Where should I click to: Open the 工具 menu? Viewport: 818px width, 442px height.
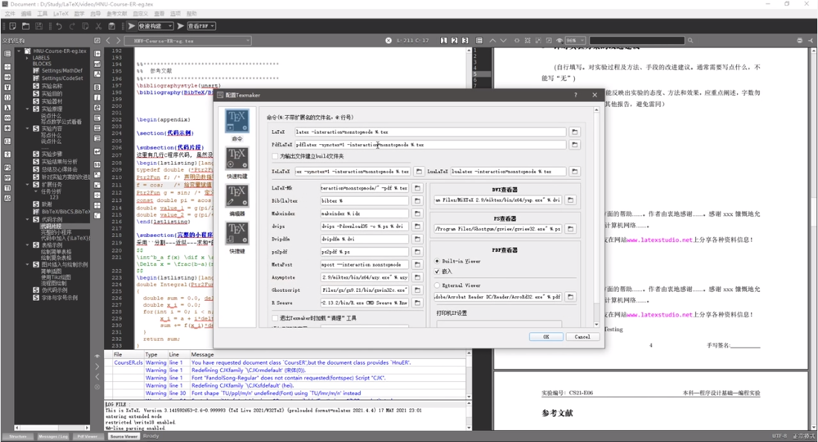coord(42,13)
